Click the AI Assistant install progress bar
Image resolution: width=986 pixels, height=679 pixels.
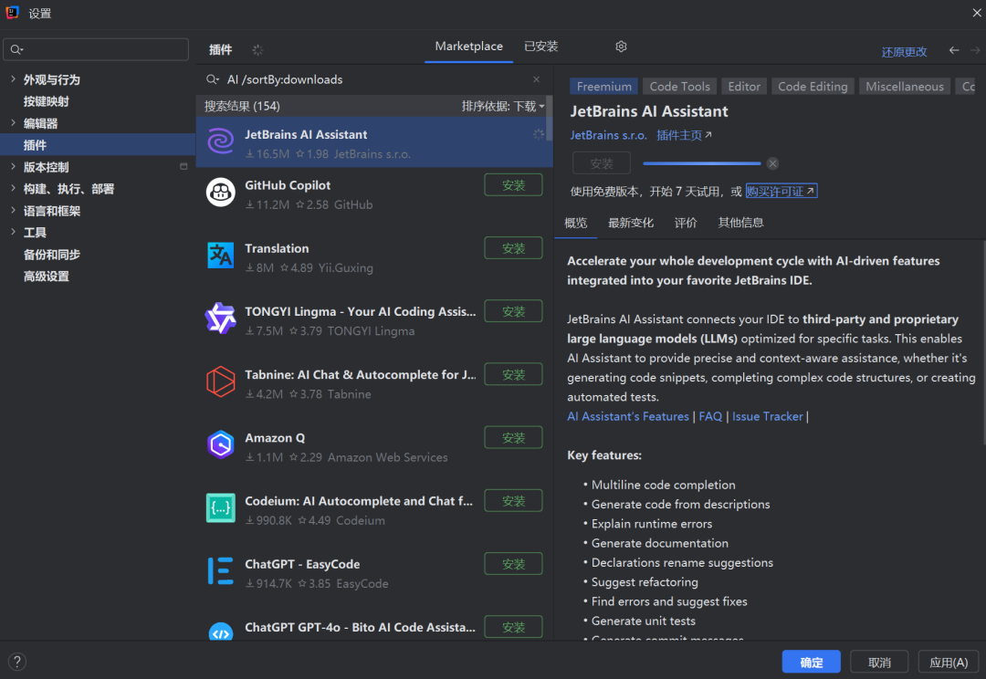pos(702,163)
